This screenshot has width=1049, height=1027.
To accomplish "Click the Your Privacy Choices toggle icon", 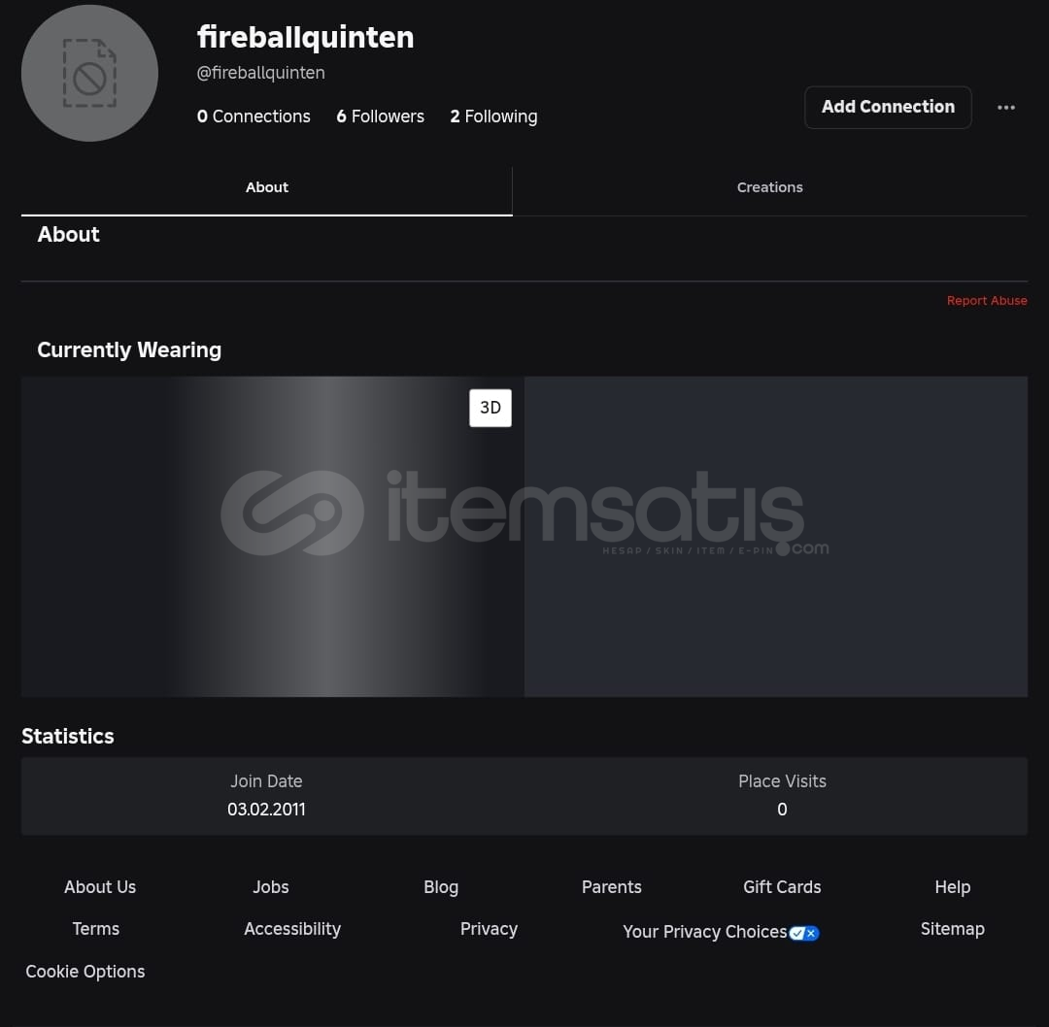I will (x=804, y=933).
